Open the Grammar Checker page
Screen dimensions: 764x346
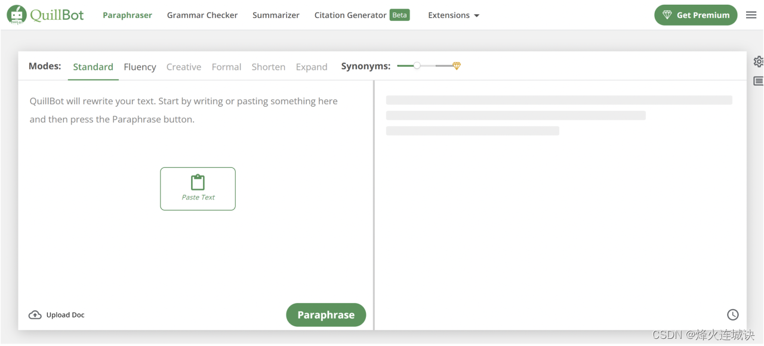(202, 15)
